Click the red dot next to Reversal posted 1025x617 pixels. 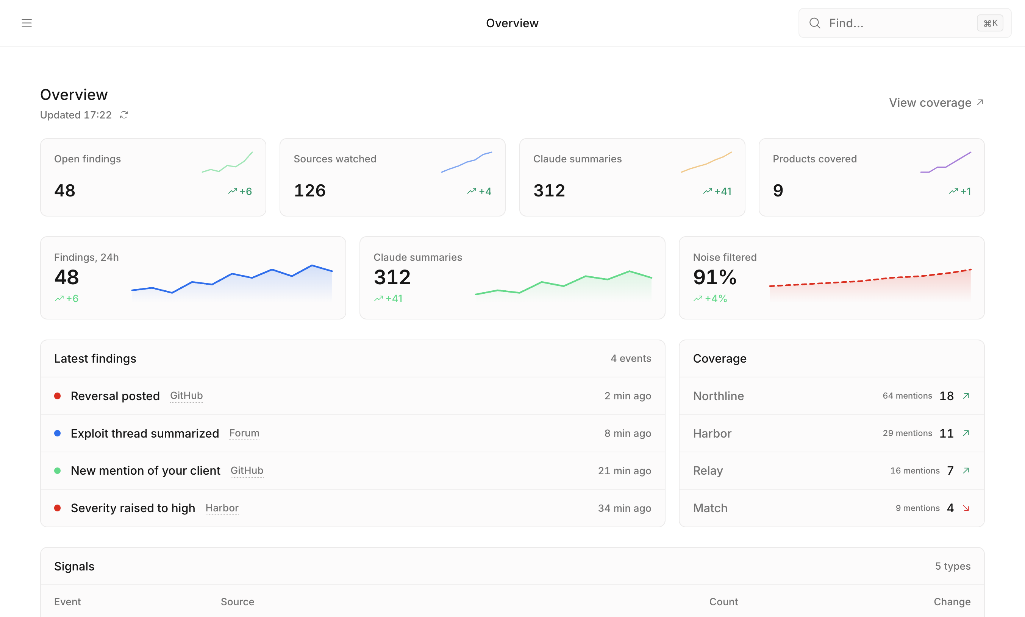pos(58,396)
